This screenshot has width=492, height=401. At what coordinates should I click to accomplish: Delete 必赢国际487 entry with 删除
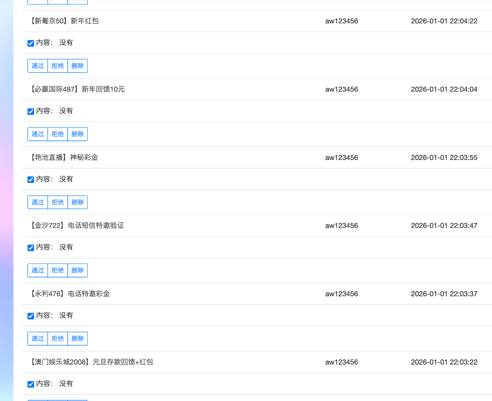click(x=77, y=134)
